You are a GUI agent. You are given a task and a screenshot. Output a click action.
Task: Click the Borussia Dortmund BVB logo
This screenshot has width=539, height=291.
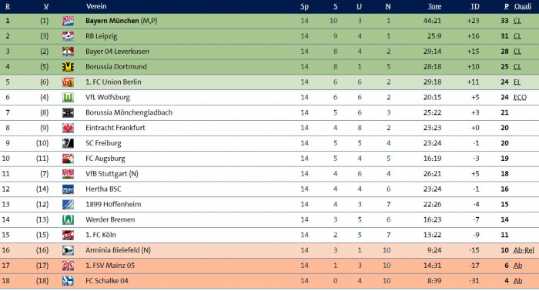68,67
